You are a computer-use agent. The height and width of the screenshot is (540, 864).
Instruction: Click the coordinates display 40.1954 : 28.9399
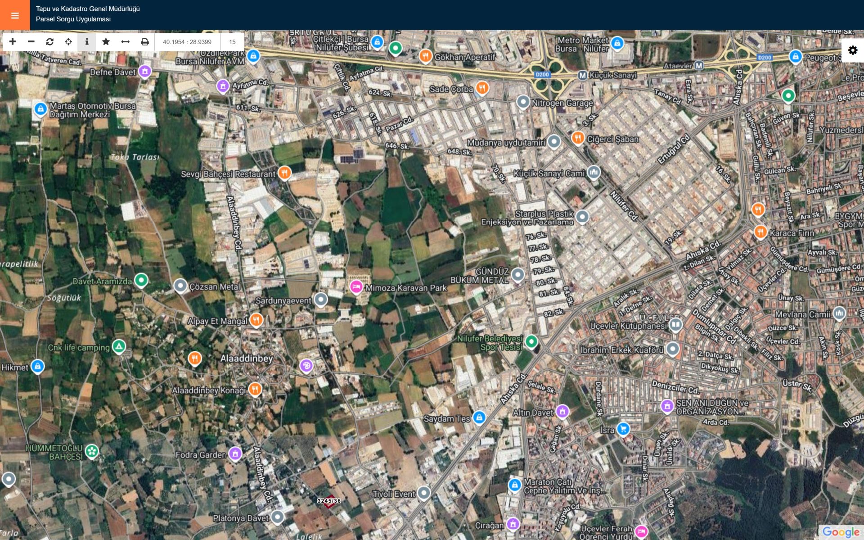click(187, 42)
